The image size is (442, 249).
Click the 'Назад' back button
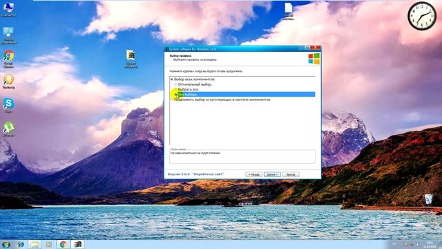(253, 174)
